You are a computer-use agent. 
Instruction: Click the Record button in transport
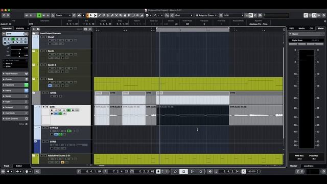click(201, 172)
